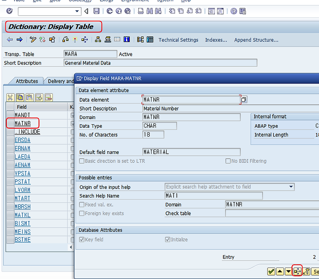319x279 pixels.
Task: Toggle 'Fixed val. ex.' checkbox
Action: pyautogui.click(x=82, y=204)
